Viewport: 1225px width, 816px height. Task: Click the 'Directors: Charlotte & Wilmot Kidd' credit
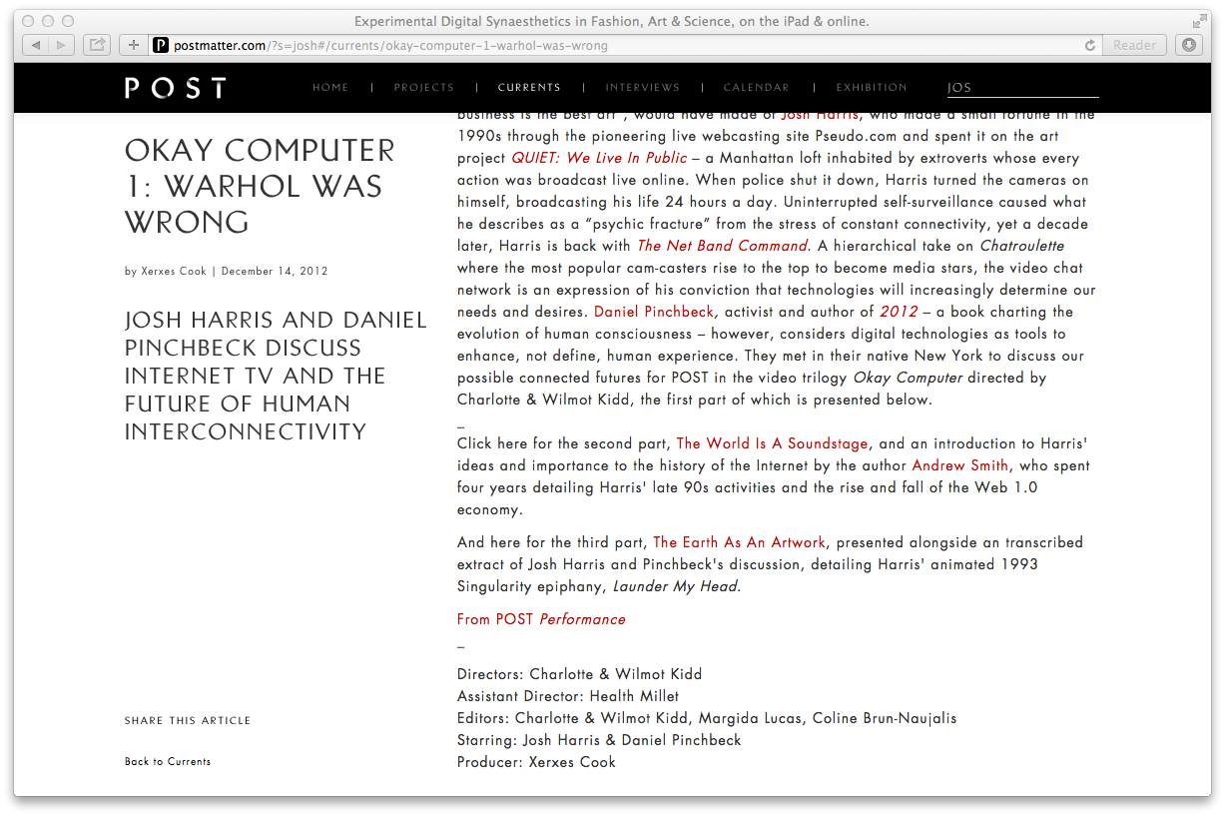coord(579,674)
